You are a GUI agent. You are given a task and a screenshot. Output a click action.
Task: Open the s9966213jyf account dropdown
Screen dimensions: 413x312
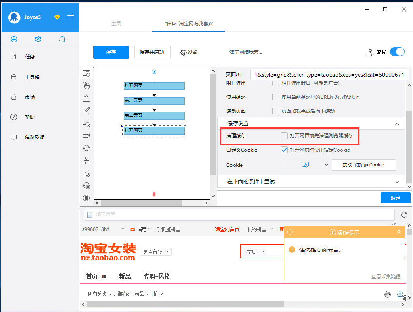(x=123, y=229)
